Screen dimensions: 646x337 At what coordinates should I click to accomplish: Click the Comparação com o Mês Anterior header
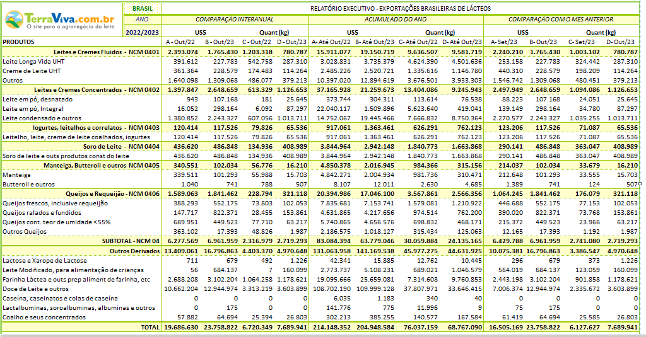560,20
